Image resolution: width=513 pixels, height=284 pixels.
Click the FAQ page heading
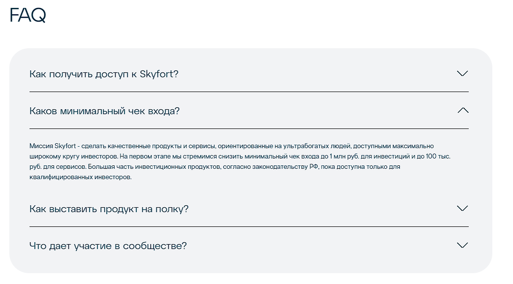coord(28,16)
